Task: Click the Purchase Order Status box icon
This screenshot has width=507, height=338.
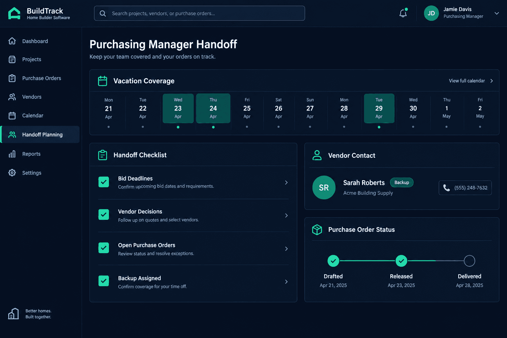Action: [x=317, y=229]
